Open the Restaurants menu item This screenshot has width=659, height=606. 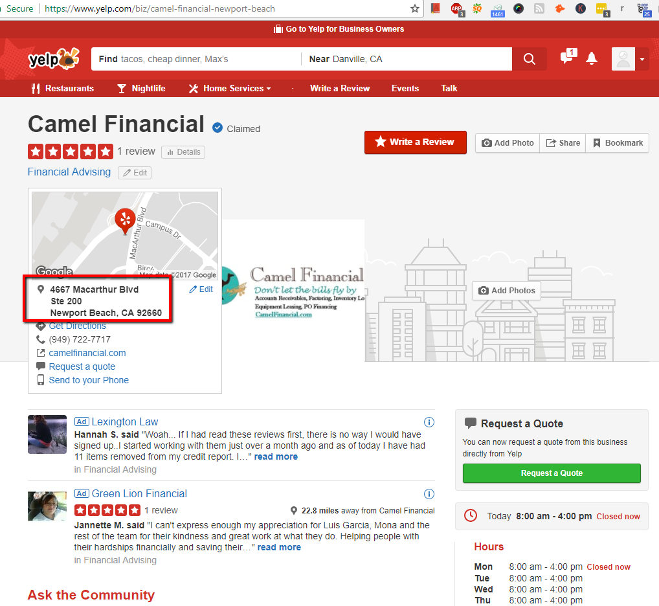tap(63, 88)
